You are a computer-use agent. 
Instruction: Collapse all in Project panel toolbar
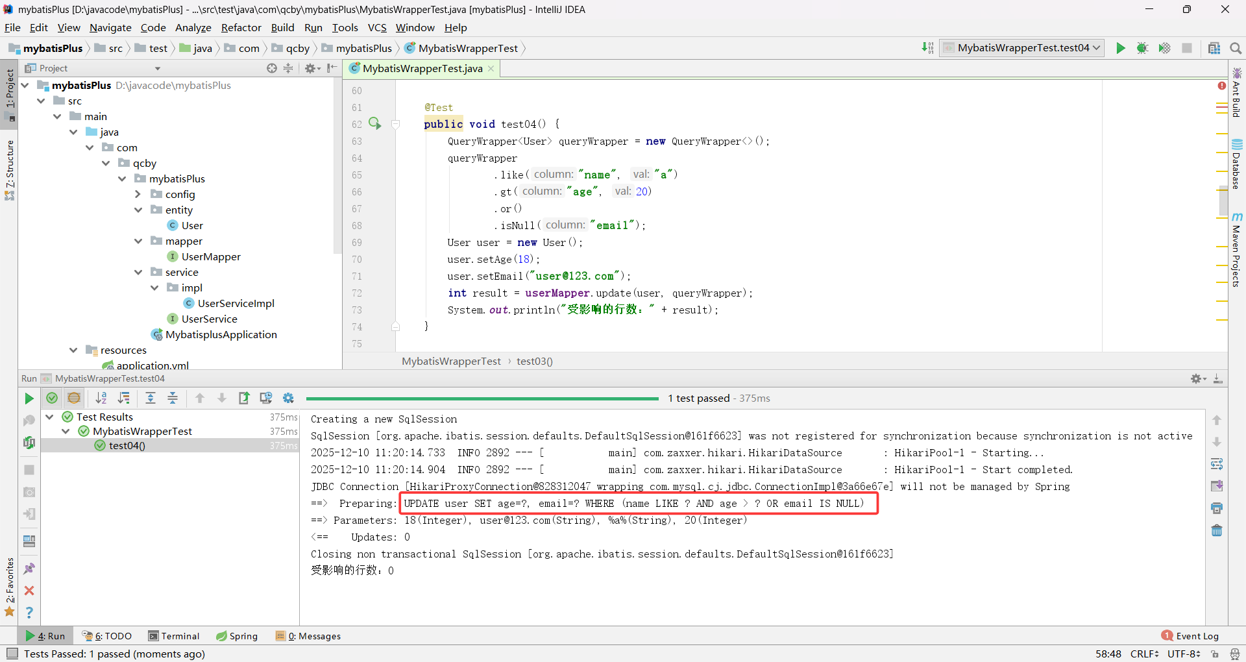tap(288, 68)
